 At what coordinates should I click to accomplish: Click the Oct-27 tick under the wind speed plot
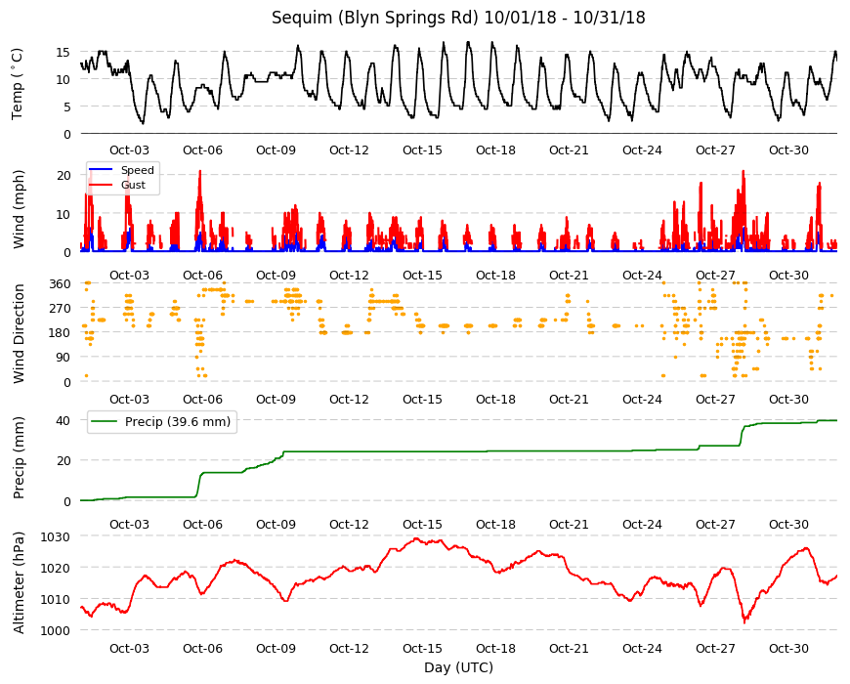(x=715, y=275)
